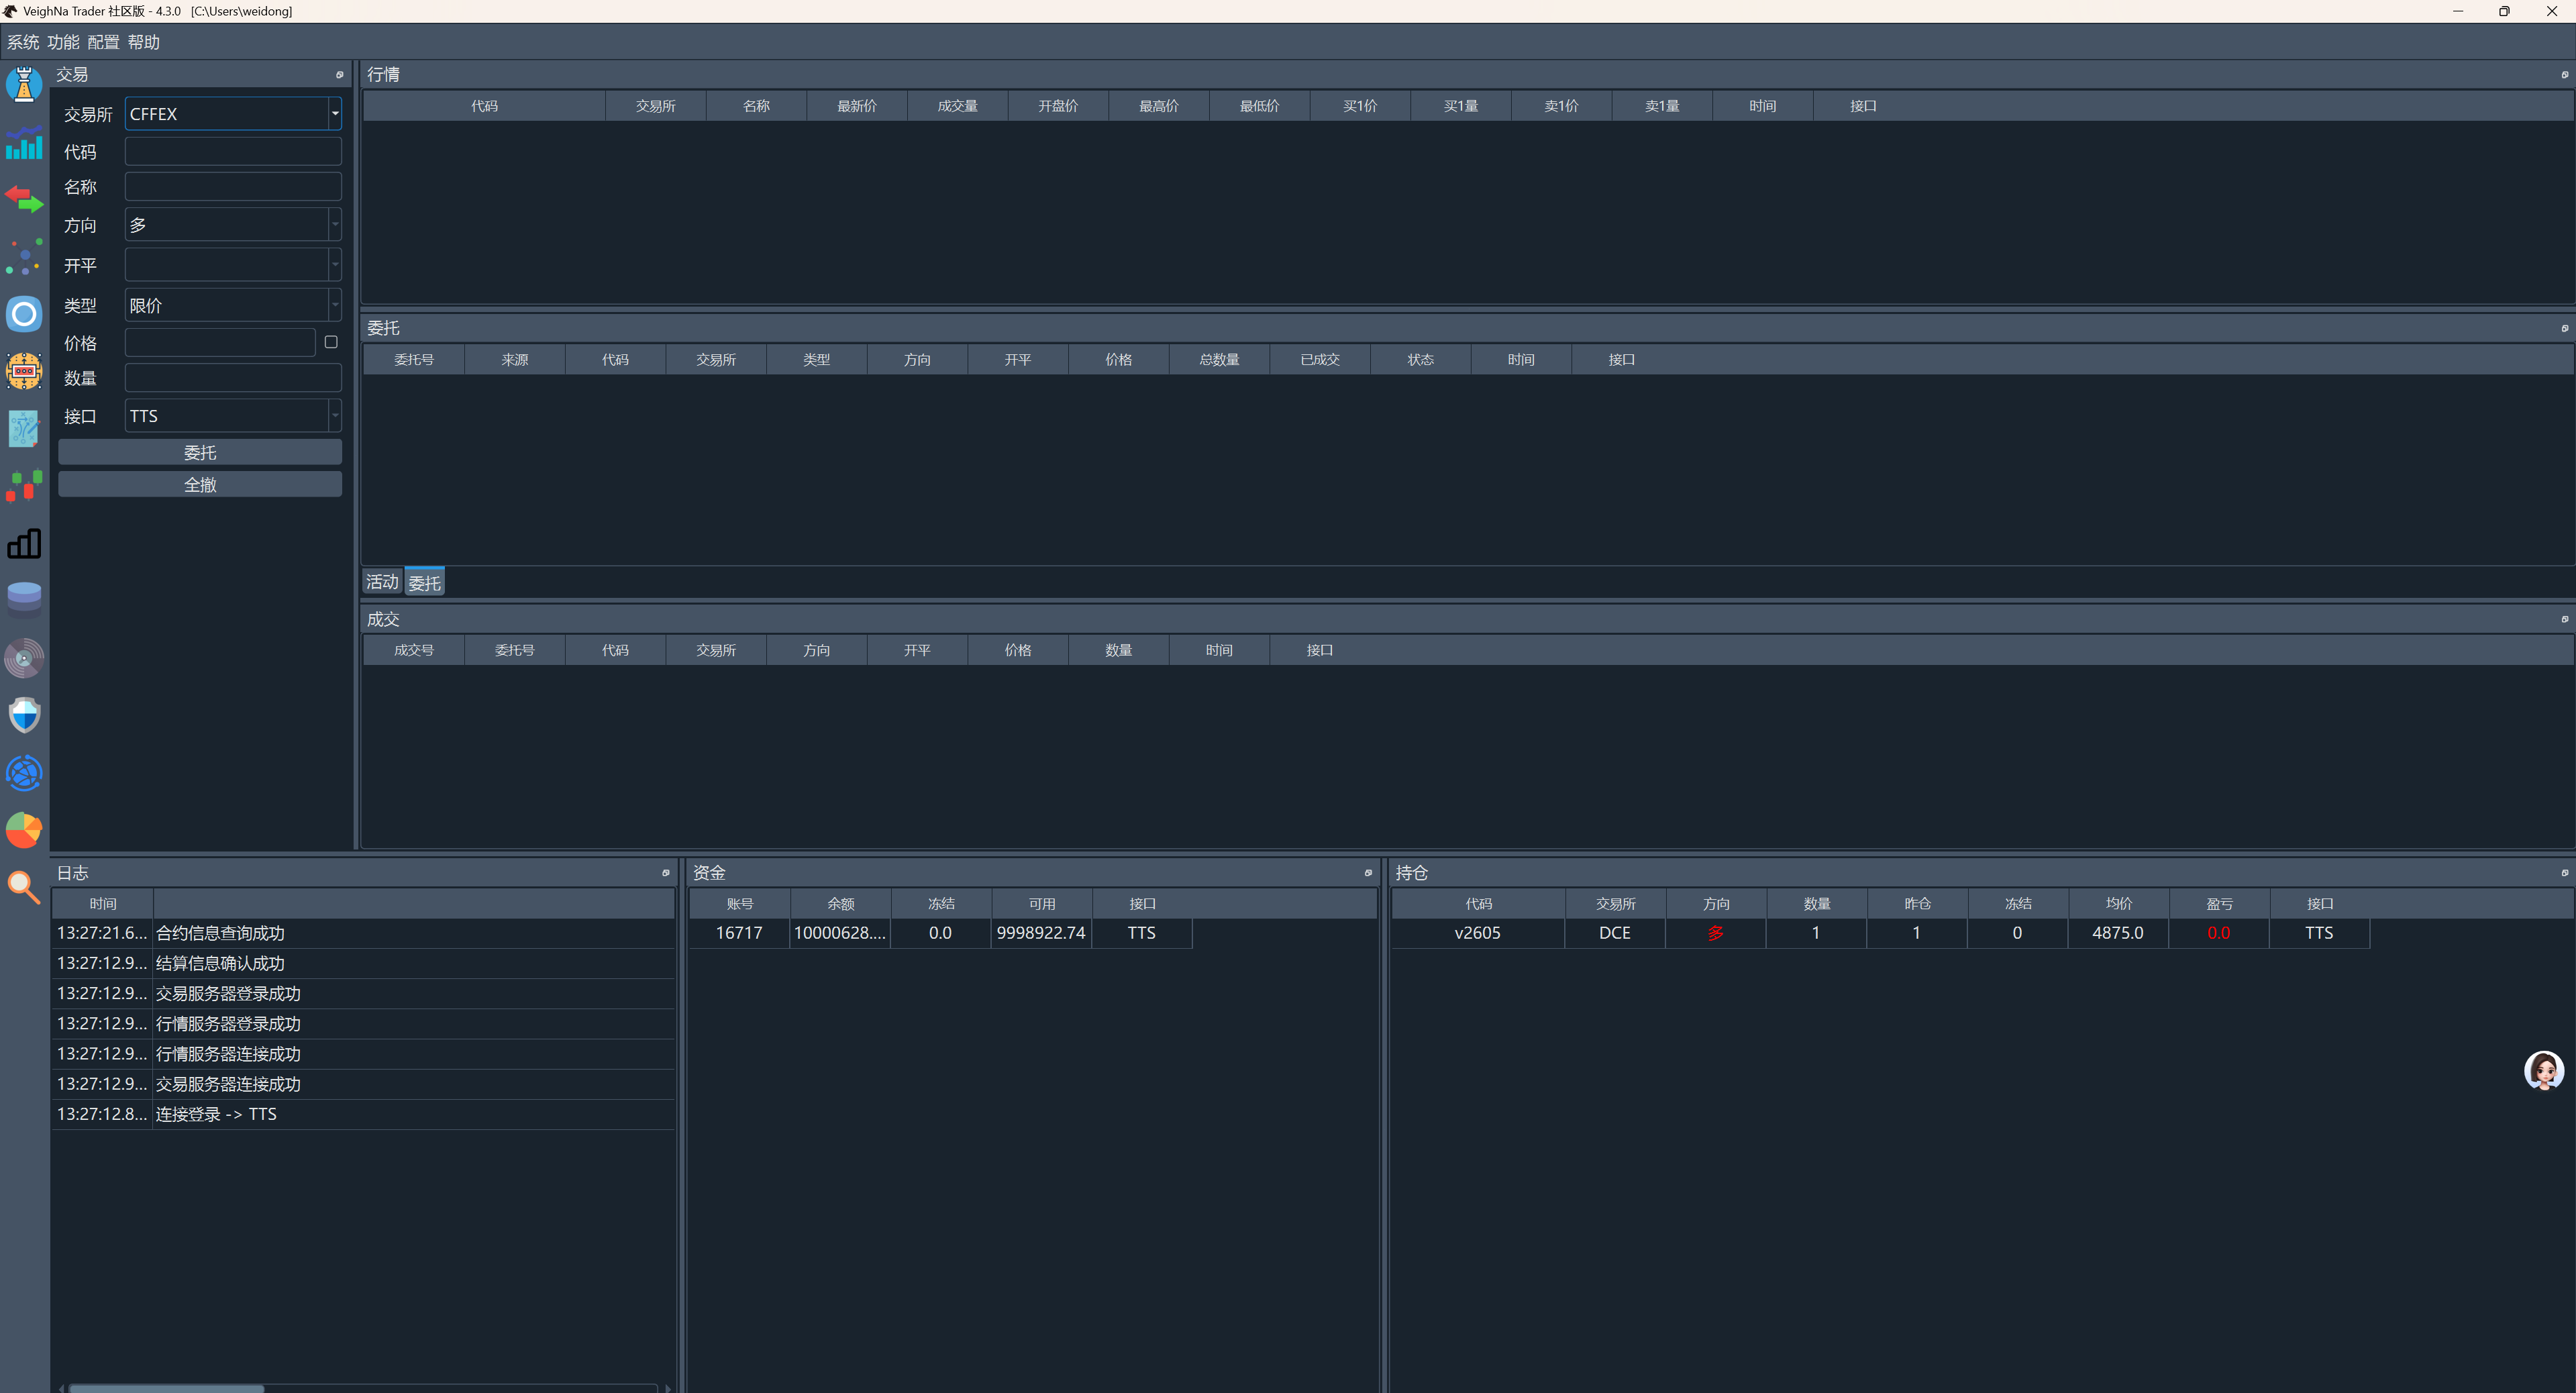Expand the 交易所 CFFEX dropdown
2576x1393 pixels.
(x=335, y=114)
